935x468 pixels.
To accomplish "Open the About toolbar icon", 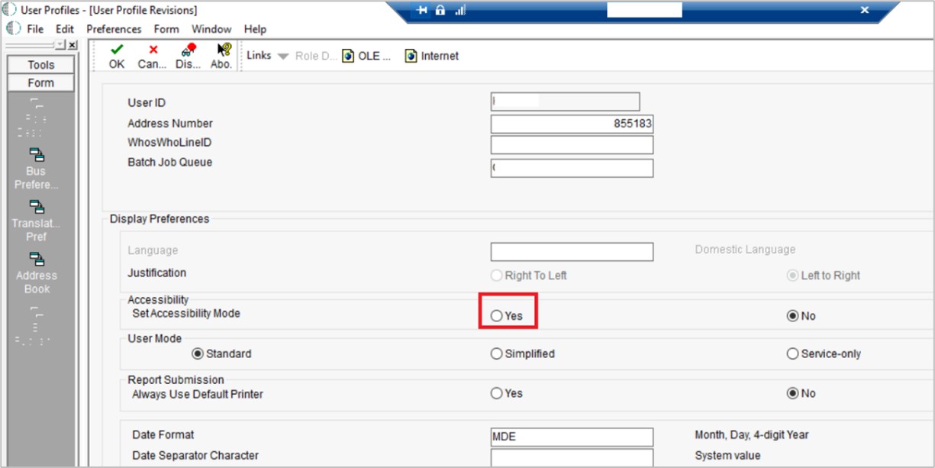I will (x=224, y=50).
